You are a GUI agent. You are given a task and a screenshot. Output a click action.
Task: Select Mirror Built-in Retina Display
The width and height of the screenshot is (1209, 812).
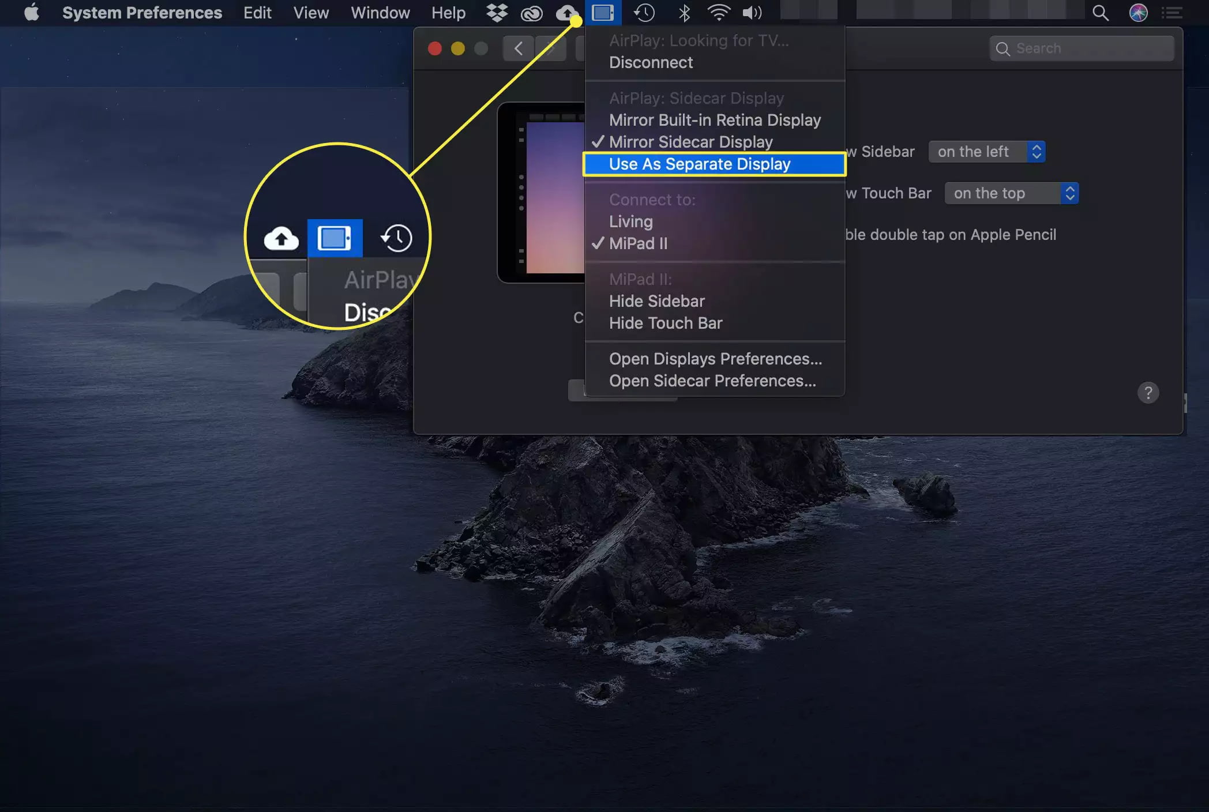[x=715, y=120]
